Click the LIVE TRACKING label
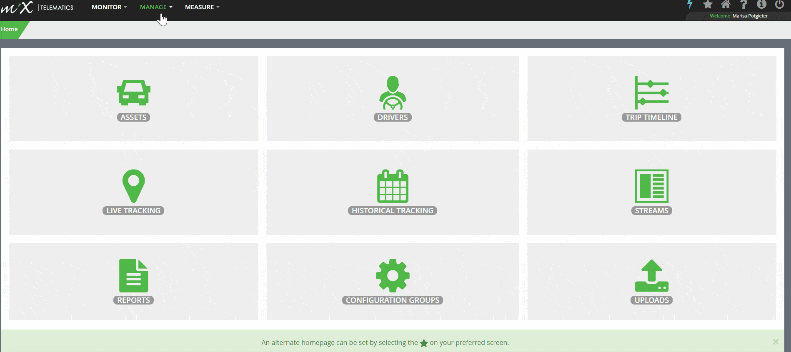Screen dimensions: 791x352 [x=133, y=211]
